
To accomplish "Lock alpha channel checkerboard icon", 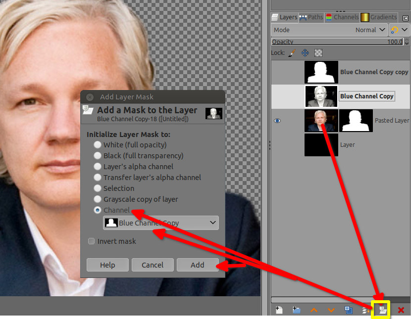I will pos(318,53).
